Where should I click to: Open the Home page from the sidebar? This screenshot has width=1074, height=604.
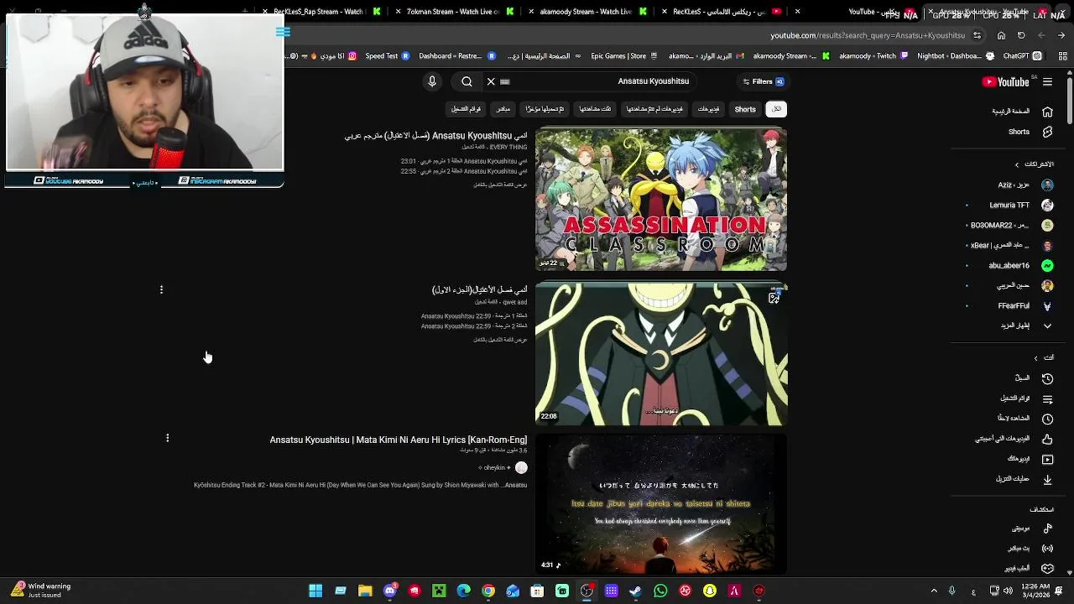tap(1022, 112)
